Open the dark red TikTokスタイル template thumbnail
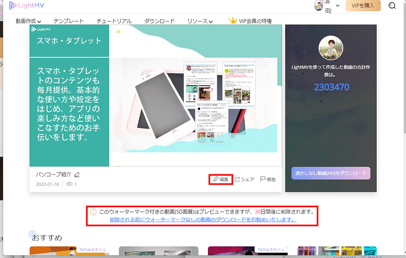The width and height of the screenshot is (406, 258). (x=248, y=251)
